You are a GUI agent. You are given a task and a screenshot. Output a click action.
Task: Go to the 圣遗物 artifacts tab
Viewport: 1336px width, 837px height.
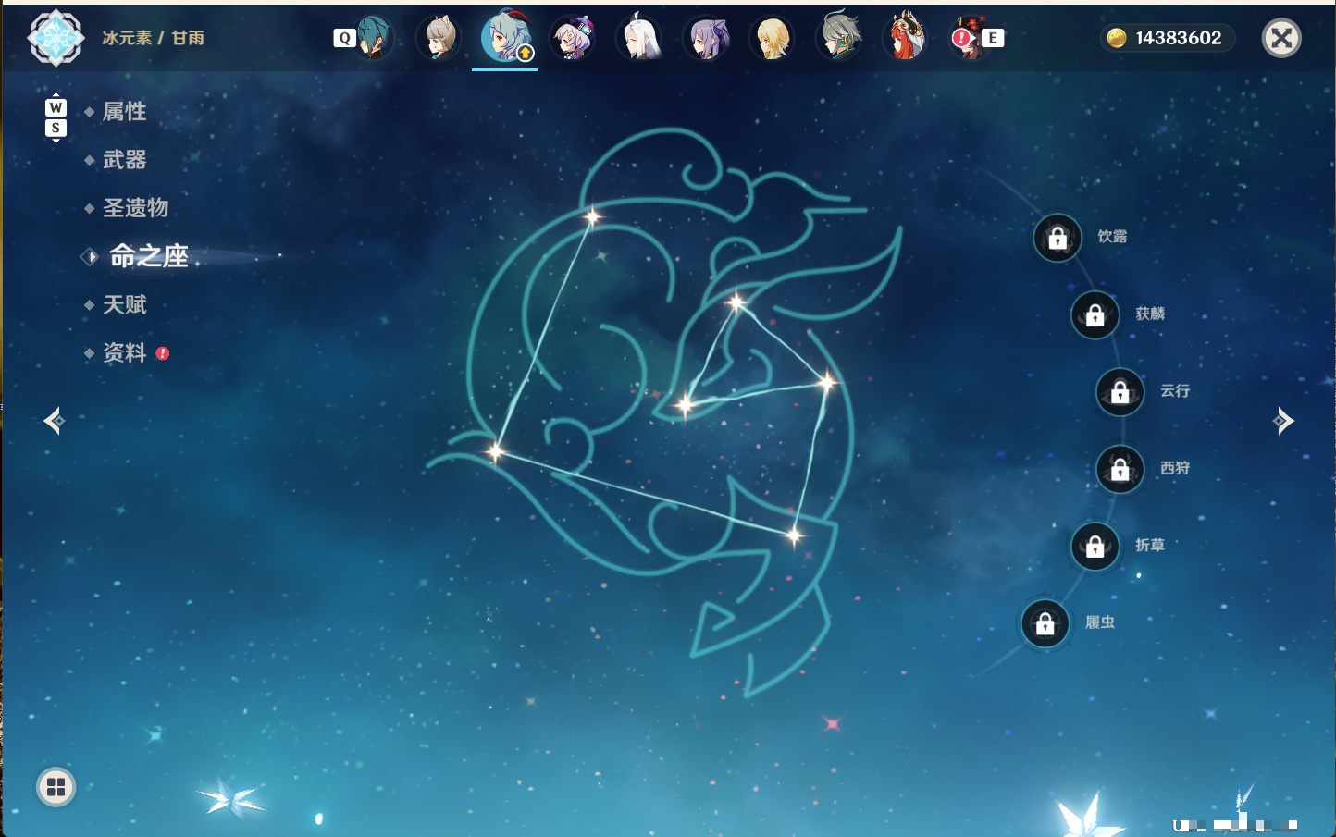[x=135, y=208]
